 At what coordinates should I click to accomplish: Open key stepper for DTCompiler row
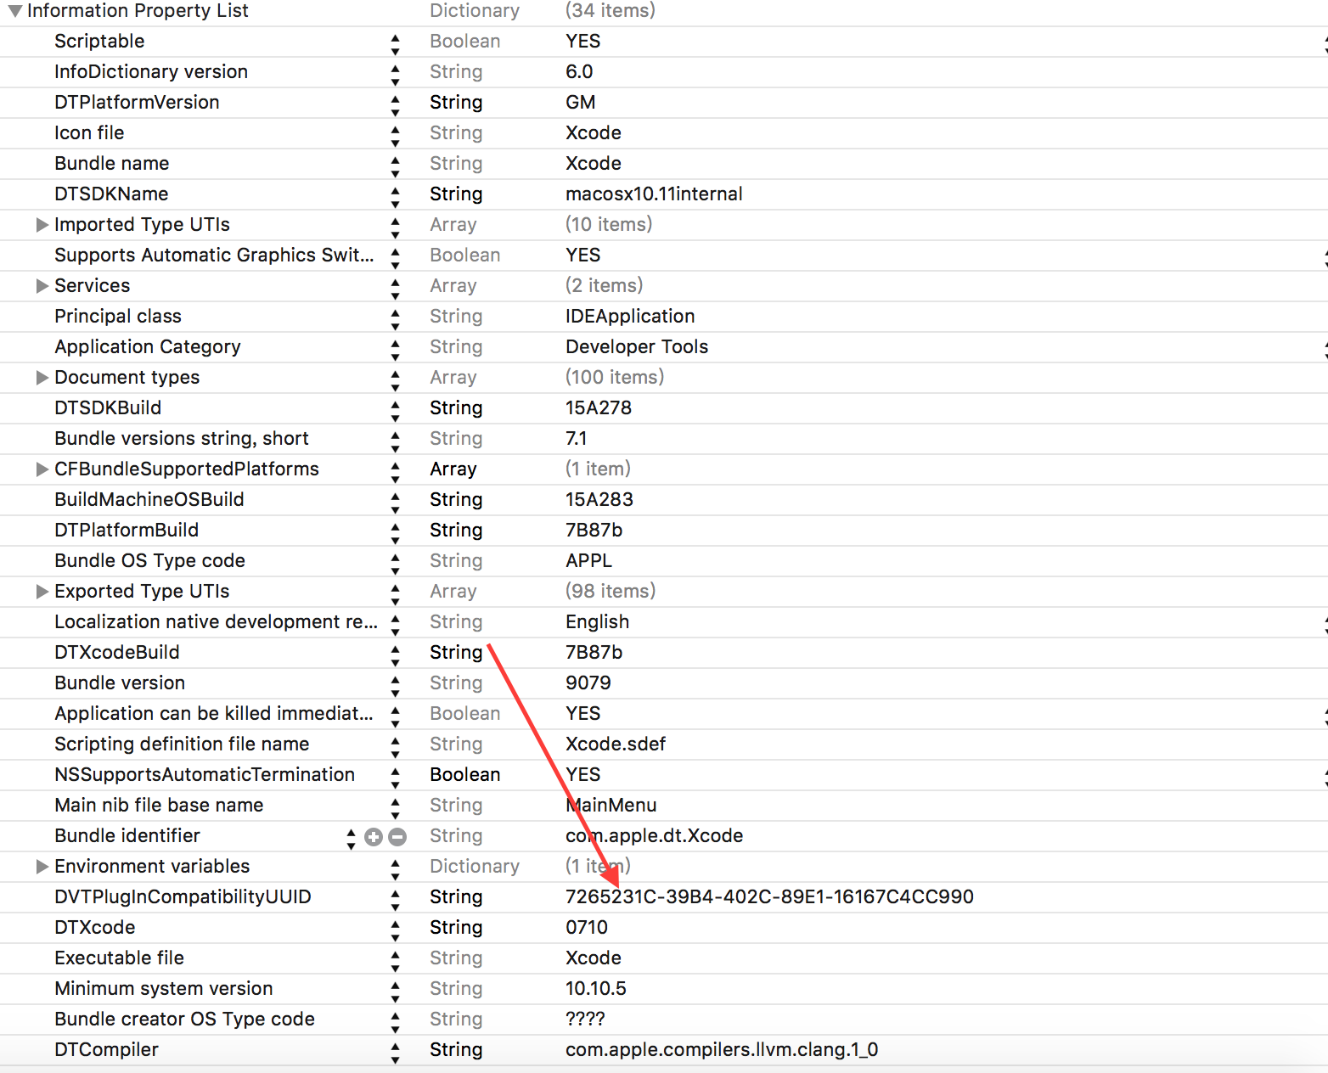click(x=395, y=1053)
